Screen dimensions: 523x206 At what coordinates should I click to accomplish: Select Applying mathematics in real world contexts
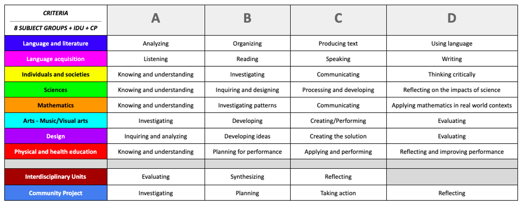pyautogui.click(x=452, y=105)
